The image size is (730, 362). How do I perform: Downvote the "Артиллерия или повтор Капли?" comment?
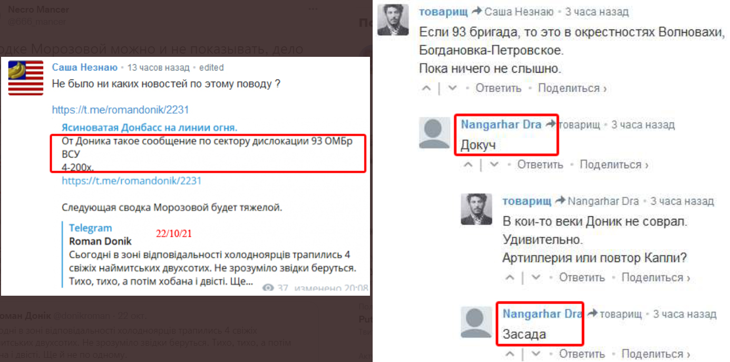point(536,277)
